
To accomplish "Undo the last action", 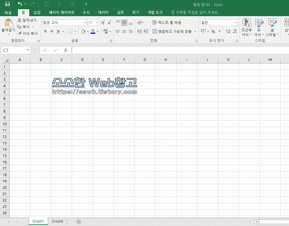I will pyautogui.click(x=20, y=4).
